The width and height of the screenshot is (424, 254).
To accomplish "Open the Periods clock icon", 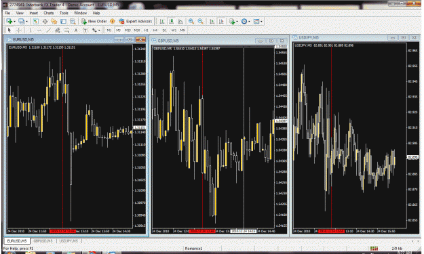I will (x=244, y=21).
